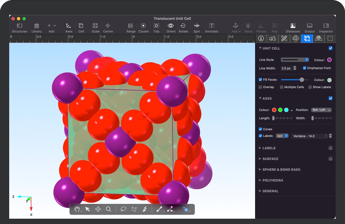The image size is (345, 224).
Task: Uncheck the Cones option
Action: click(260, 129)
